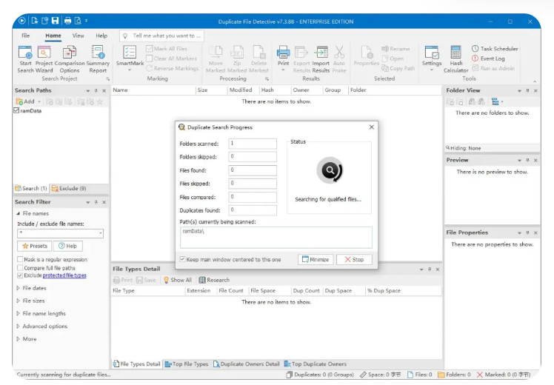Switch to the View ribbon tab
This screenshot has height=385, width=554.
pyautogui.click(x=78, y=36)
